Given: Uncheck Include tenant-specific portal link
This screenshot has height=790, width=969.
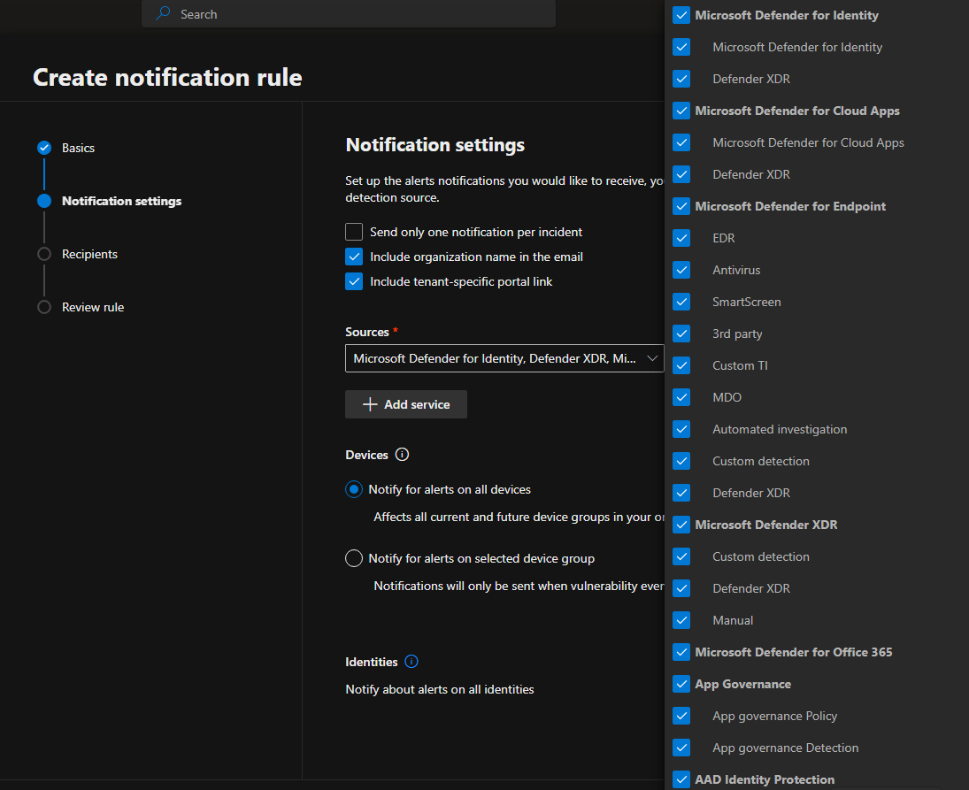Looking at the screenshot, I should pyautogui.click(x=354, y=281).
